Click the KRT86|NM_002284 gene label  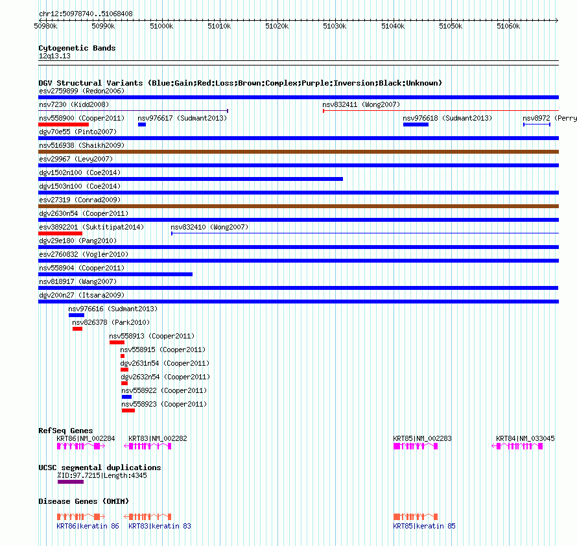click(x=86, y=438)
